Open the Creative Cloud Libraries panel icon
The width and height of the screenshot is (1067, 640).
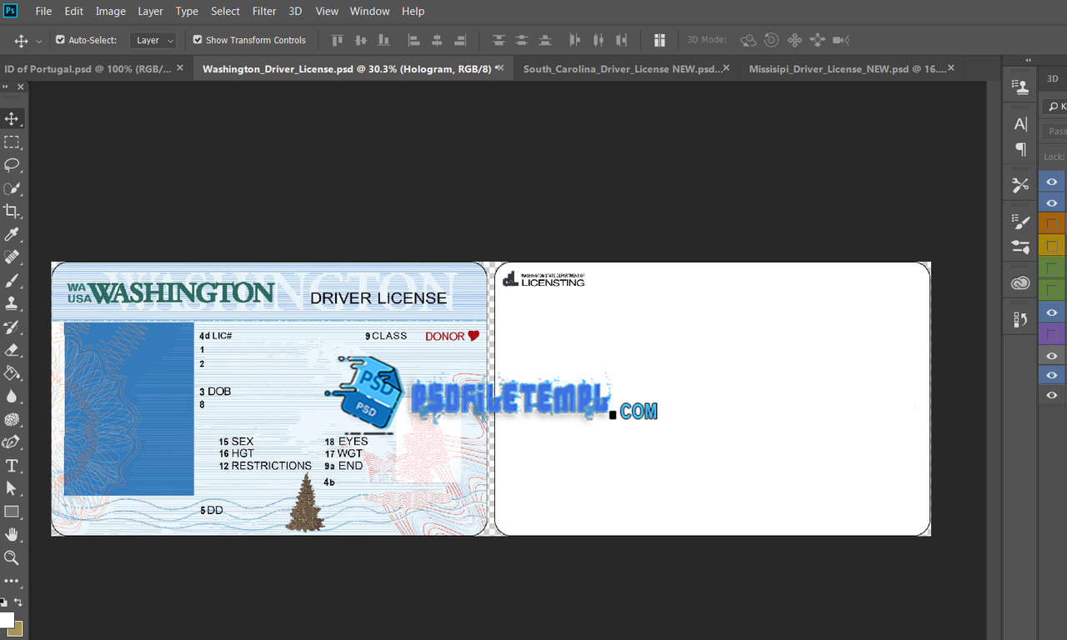coord(1020,283)
